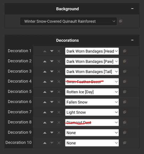Randomize Decoration 1 with dice icon

125,51
